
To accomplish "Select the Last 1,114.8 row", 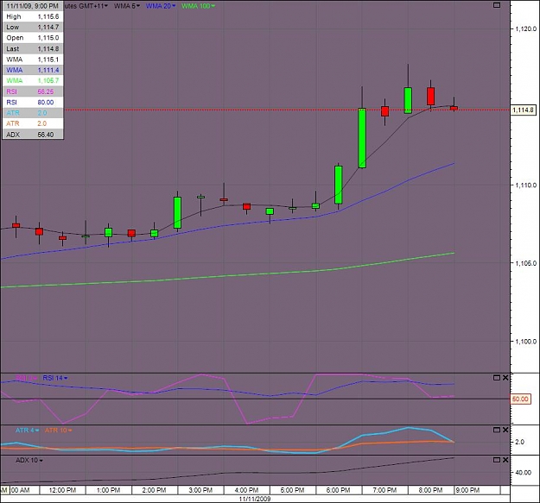I will 33,49.
